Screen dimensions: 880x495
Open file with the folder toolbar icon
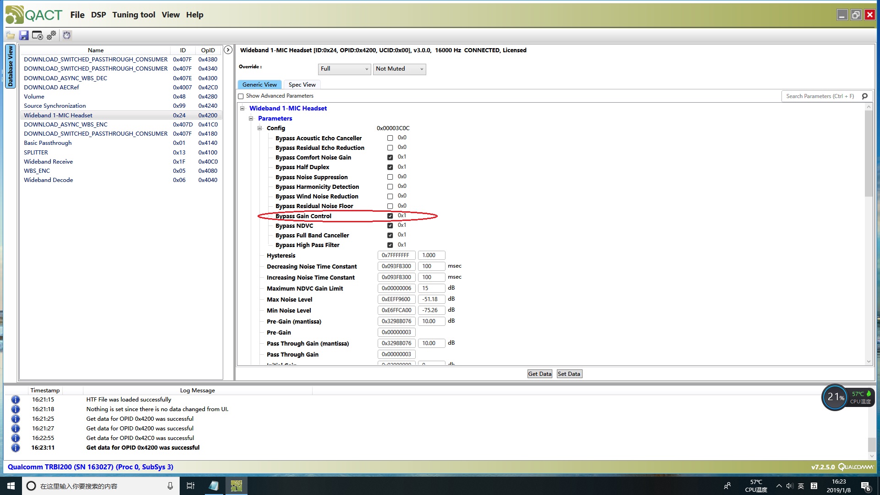click(10, 35)
